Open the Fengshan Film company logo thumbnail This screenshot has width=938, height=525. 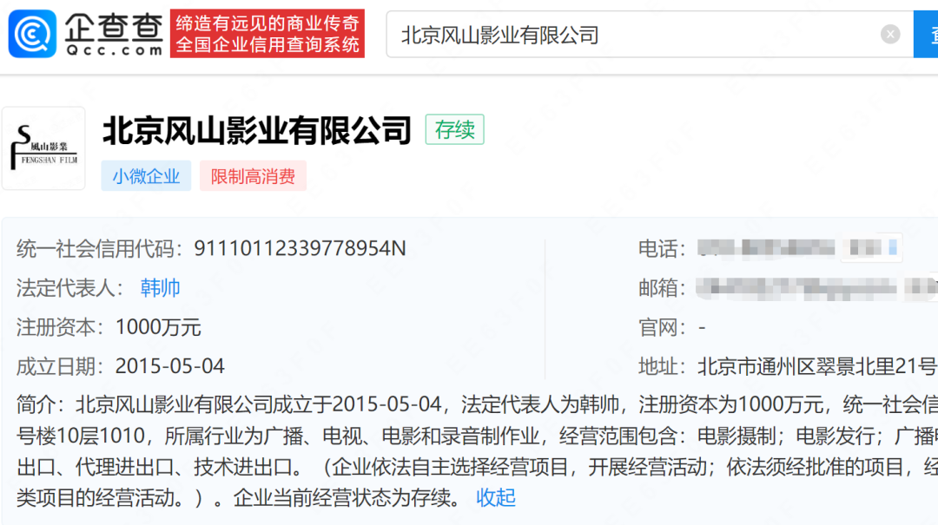43,148
